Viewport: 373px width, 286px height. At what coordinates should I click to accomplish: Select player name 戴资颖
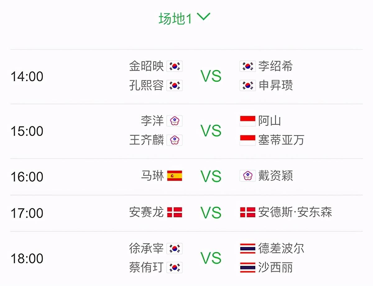[275, 176]
